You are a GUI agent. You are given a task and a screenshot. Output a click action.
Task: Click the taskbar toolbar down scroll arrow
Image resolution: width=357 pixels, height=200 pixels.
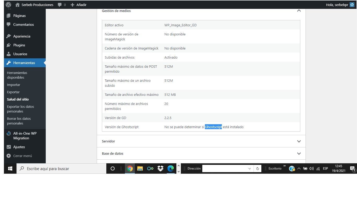pyautogui.click(x=179, y=171)
